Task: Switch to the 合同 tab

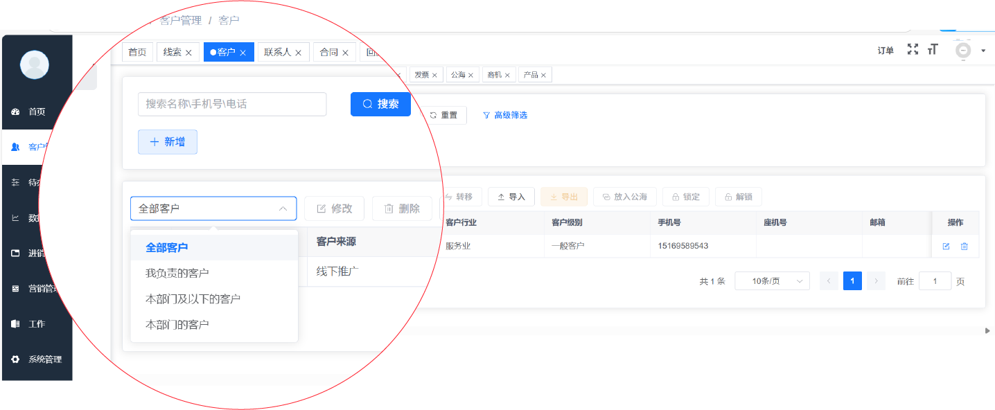Action: (328, 52)
